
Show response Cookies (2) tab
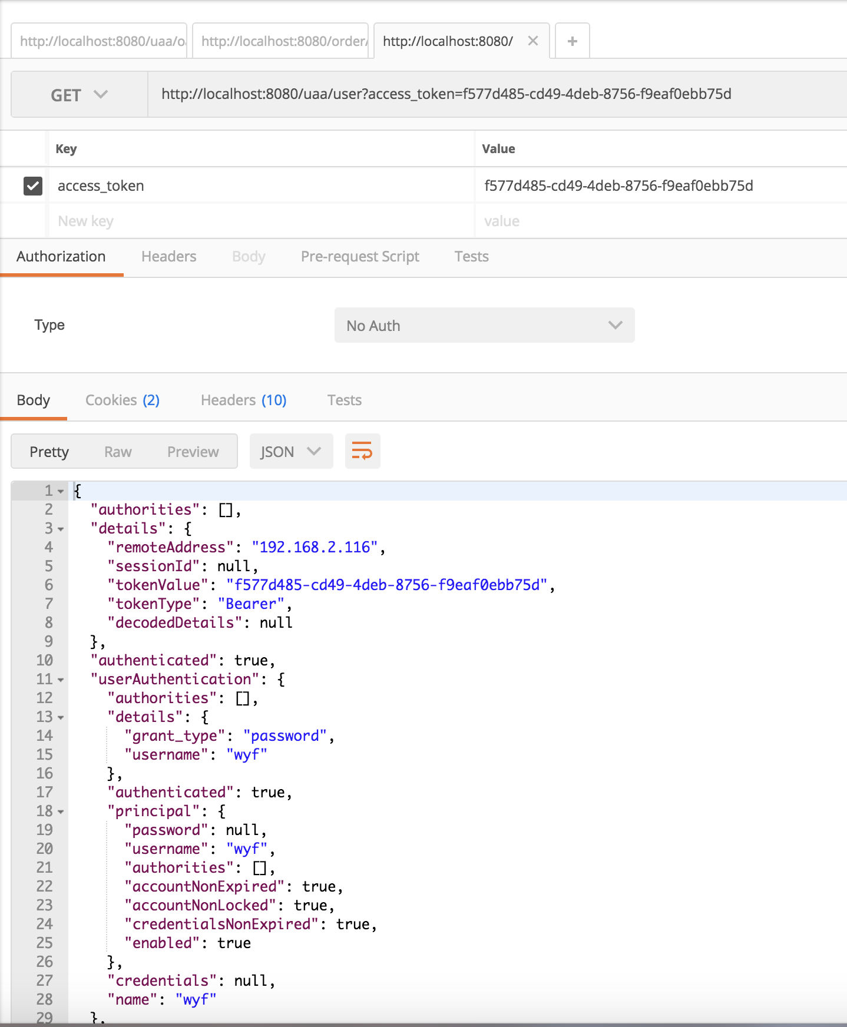tap(123, 400)
